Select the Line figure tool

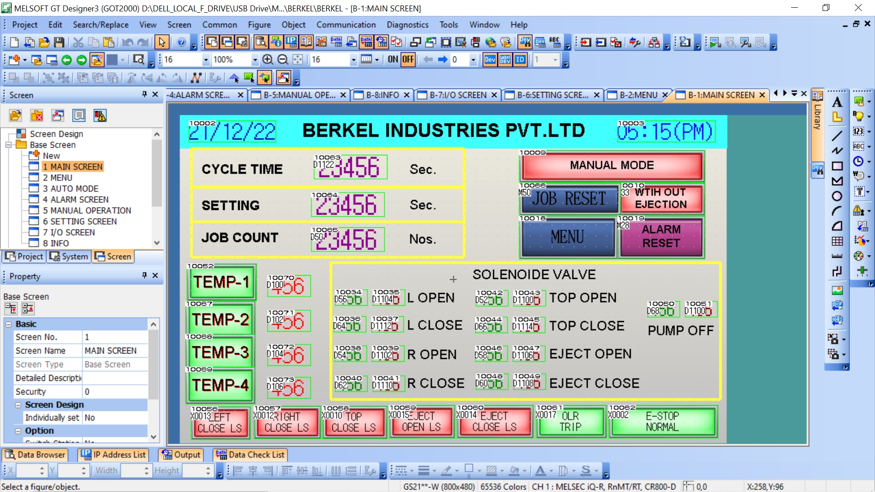tap(837, 135)
